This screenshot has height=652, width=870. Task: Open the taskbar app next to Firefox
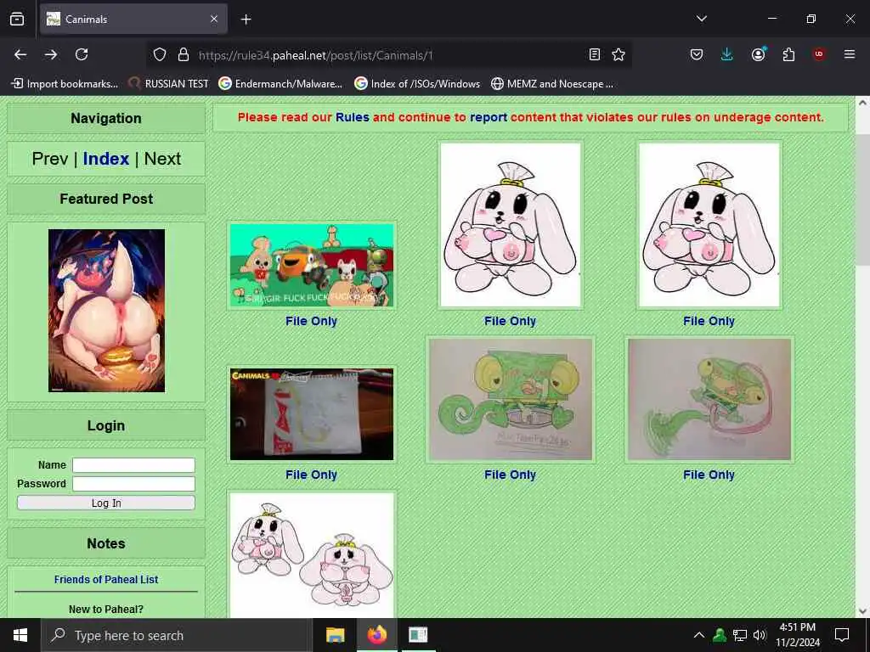coord(418,635)
